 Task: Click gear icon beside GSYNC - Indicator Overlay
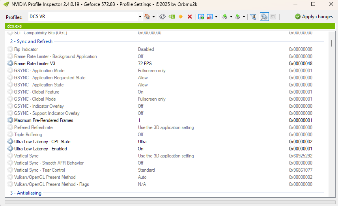(10, 106)
